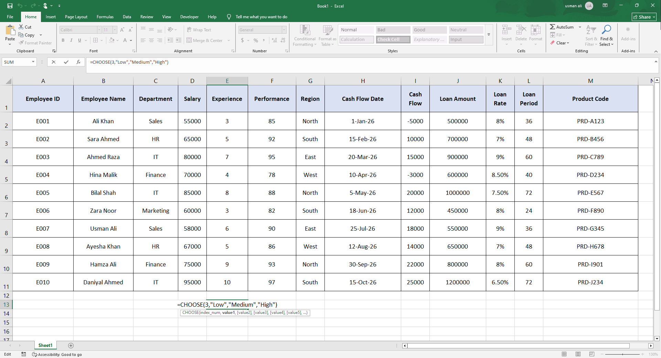Viewport: 661px width, 358px height.
Task: Switch to the Page Layout tab
Action: pos(76,17)
